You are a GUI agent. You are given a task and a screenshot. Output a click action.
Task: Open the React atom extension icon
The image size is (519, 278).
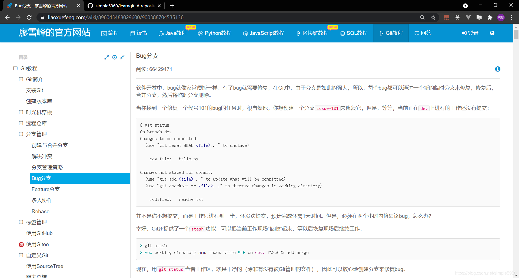click(457, 18)
